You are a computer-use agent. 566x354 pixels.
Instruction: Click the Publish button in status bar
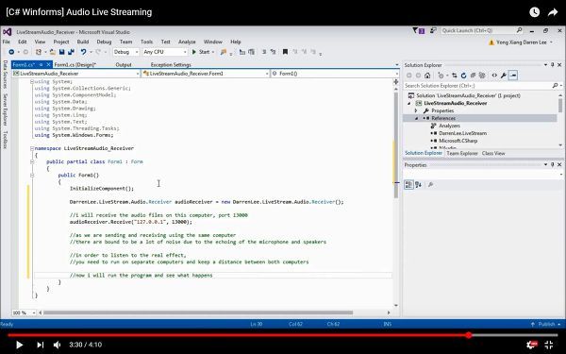546,324
